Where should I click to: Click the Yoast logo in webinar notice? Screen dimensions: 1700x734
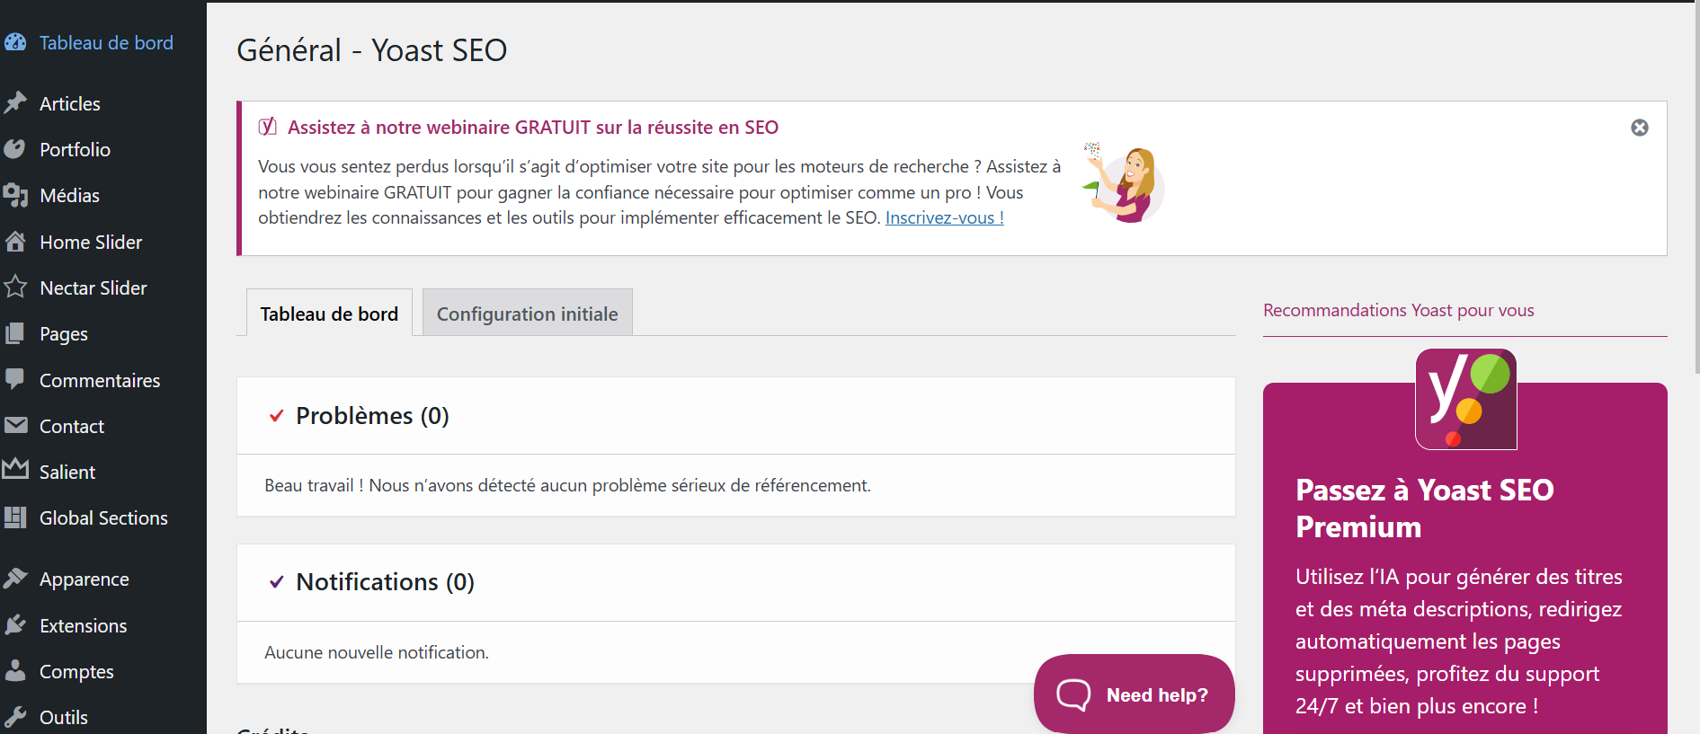pos(267,127)
